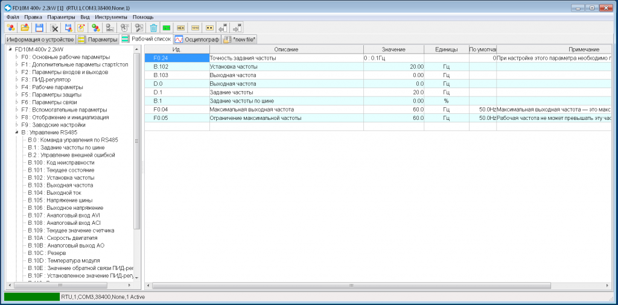This screenshot has width=618, height=305.
Task: Click the write to device arrow icon
Action: pyautogui.click(x=237, y=28)
